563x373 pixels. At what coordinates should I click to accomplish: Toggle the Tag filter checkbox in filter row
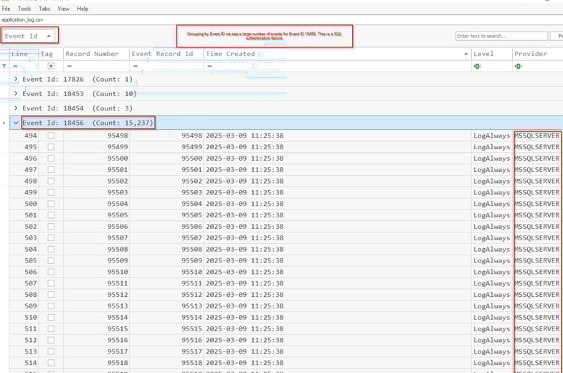point(51,66)
